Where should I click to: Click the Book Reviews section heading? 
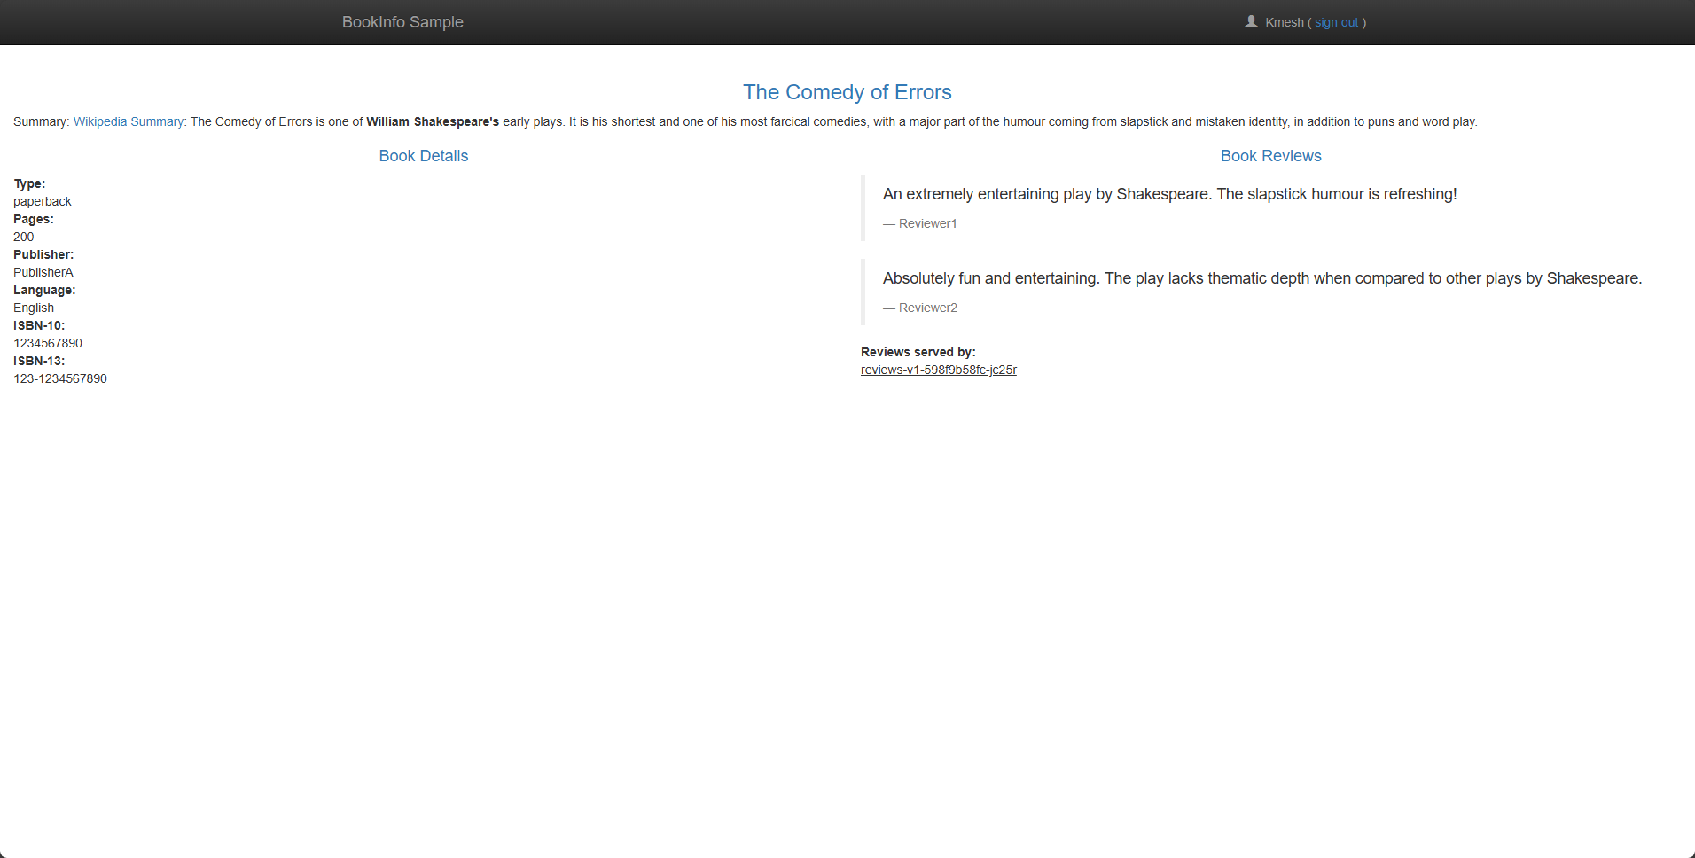[x=1270, y=155]
